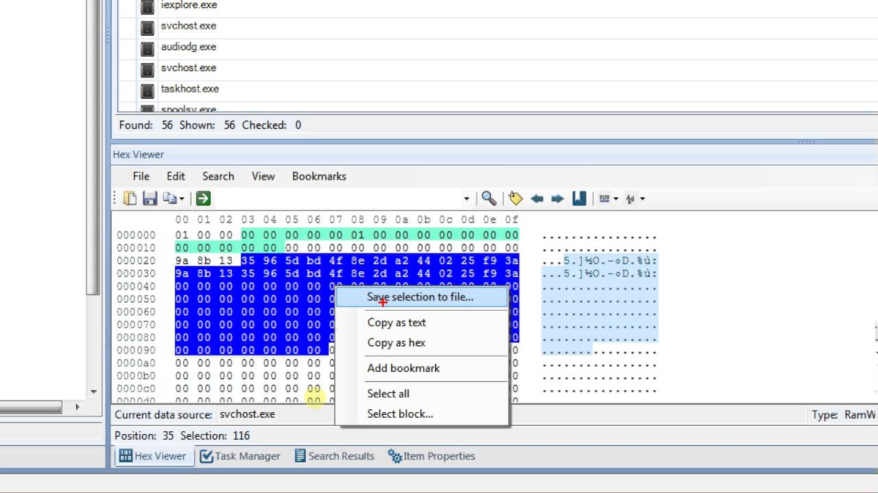Click the taskhost.exe process icon
This screenshot has height=493, width=878.
147,90
